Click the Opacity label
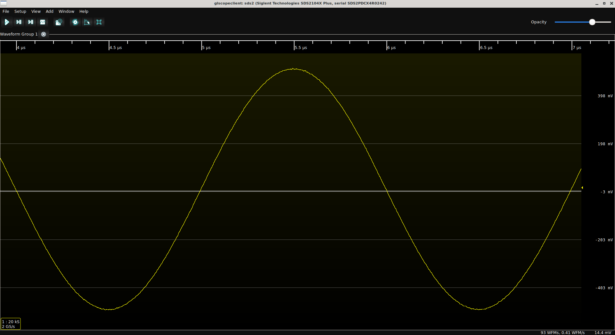 [539, 22]
